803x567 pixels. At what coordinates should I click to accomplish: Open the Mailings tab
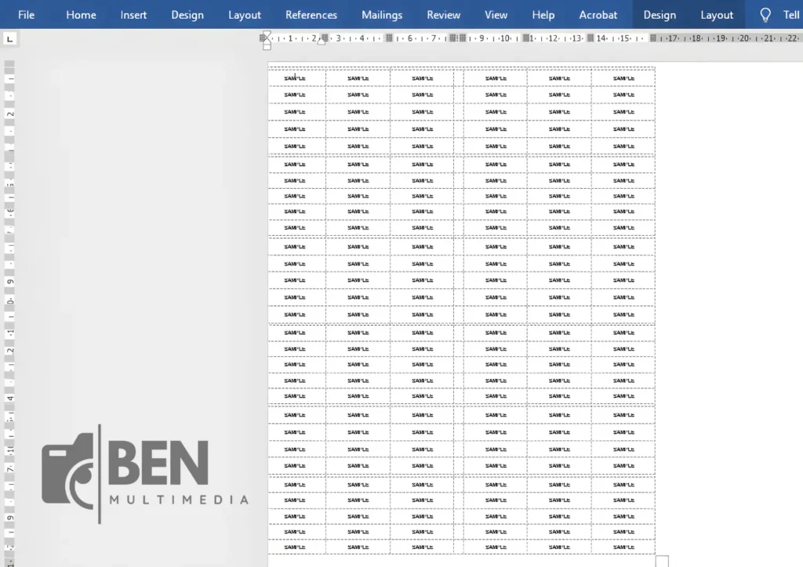click(382, 15)
